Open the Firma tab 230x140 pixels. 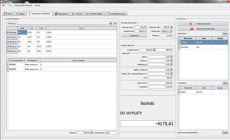(8, 14)
